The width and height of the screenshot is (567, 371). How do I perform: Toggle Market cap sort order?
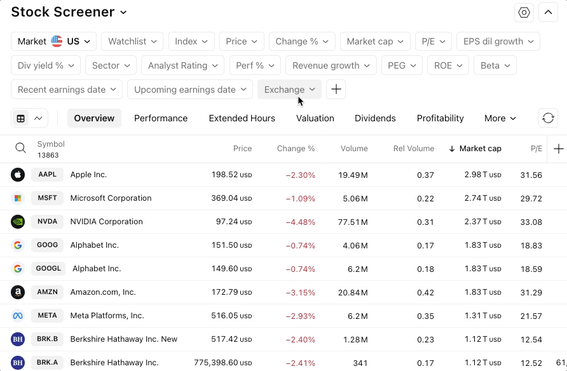pyautogui.click(x=475, y=149)
